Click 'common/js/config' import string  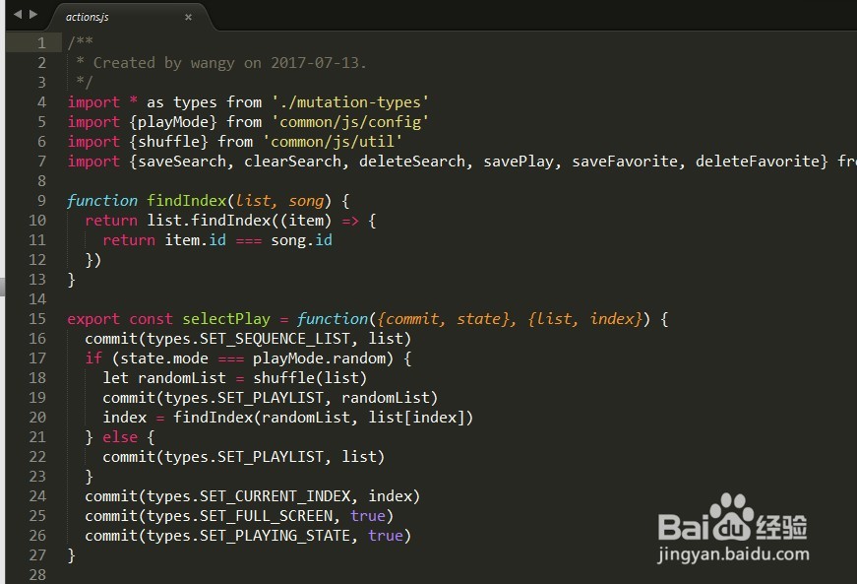click(x=350, y=122)
